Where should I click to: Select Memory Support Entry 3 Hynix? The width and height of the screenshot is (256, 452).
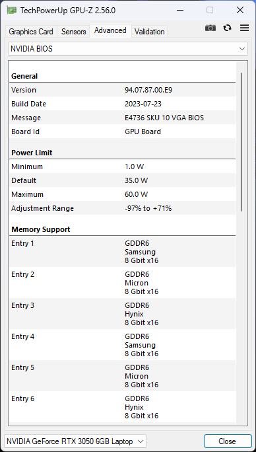click(122, 314)
